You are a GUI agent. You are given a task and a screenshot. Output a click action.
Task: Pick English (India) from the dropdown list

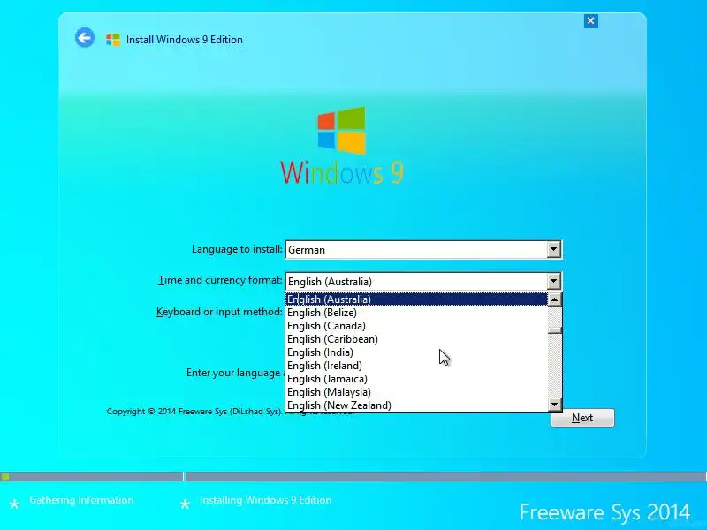pyautogui.click(x=416, y=352)
